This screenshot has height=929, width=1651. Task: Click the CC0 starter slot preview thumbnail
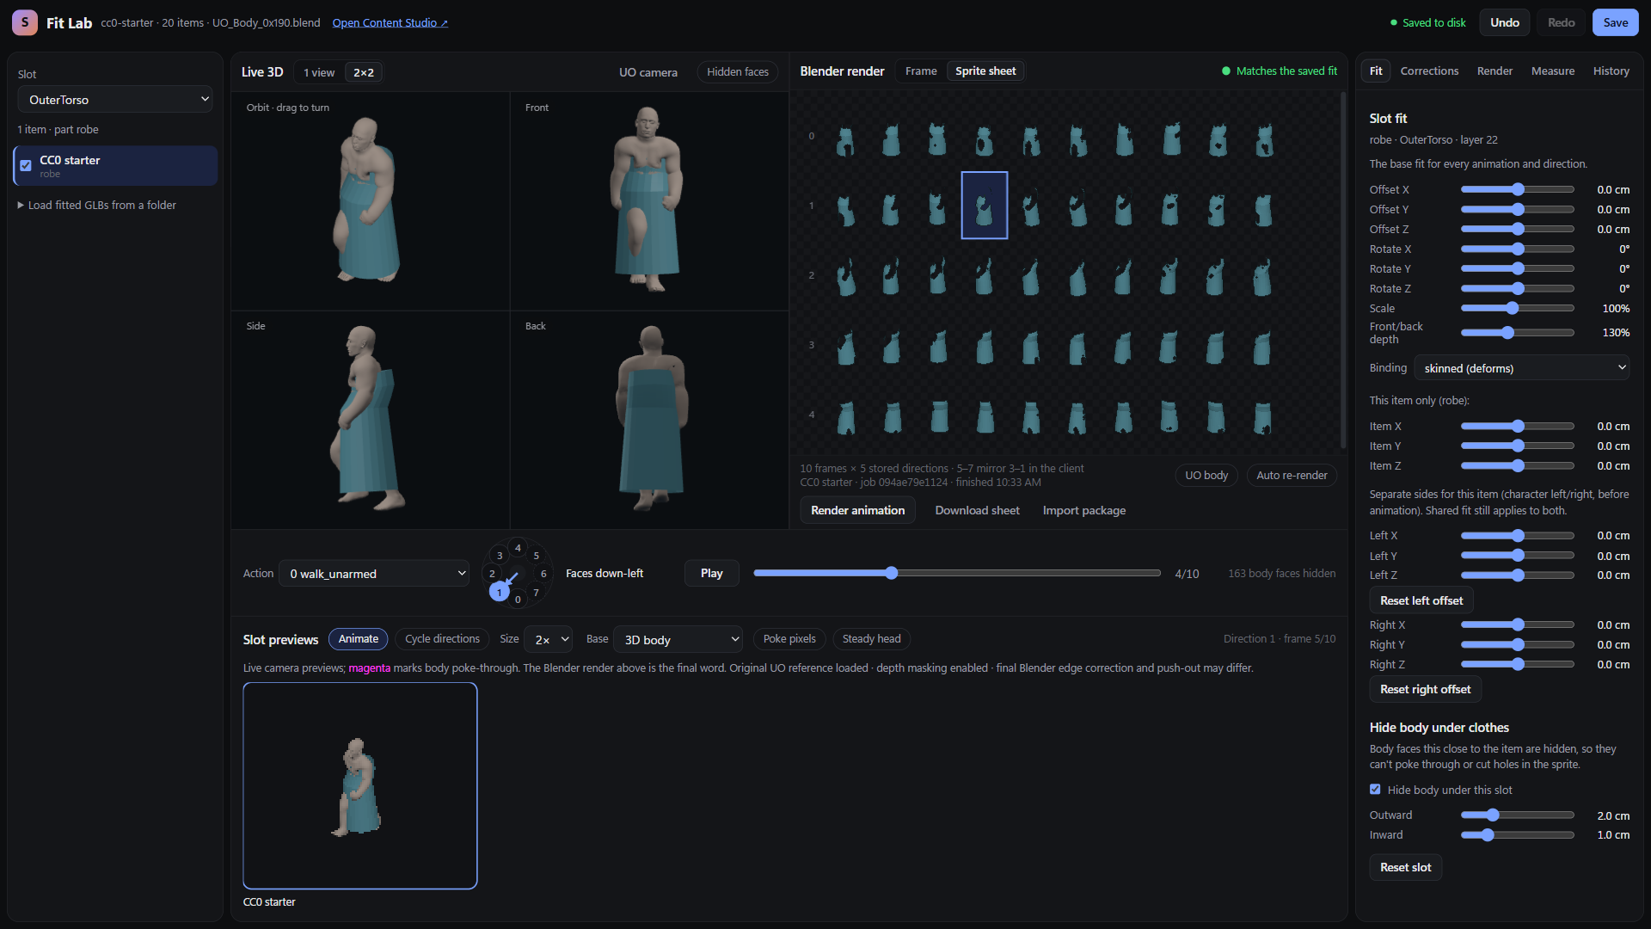point(359,785)
